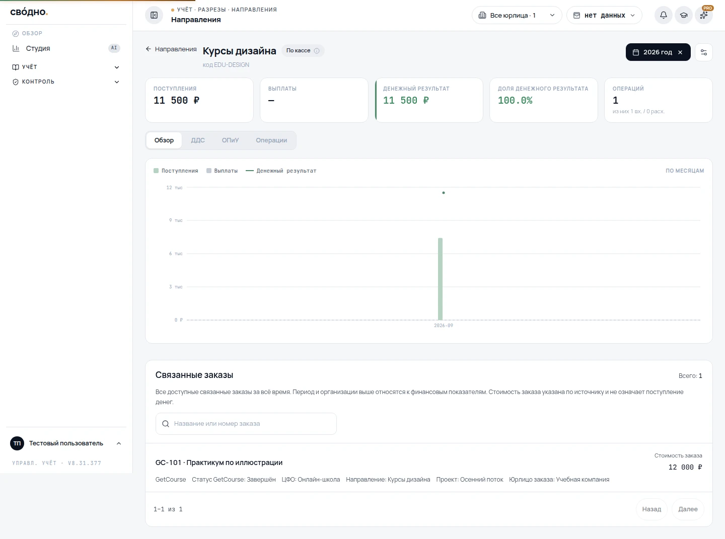Click the 2026-09 chart bar
725x539 pixels.
[441, 279]
